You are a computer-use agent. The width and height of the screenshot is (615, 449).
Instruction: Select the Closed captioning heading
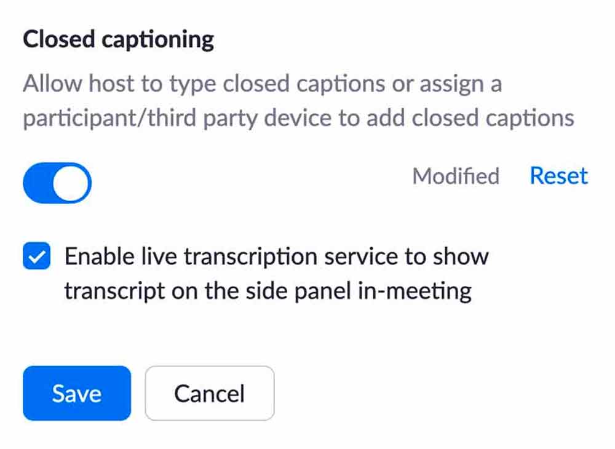pos(119,40)
